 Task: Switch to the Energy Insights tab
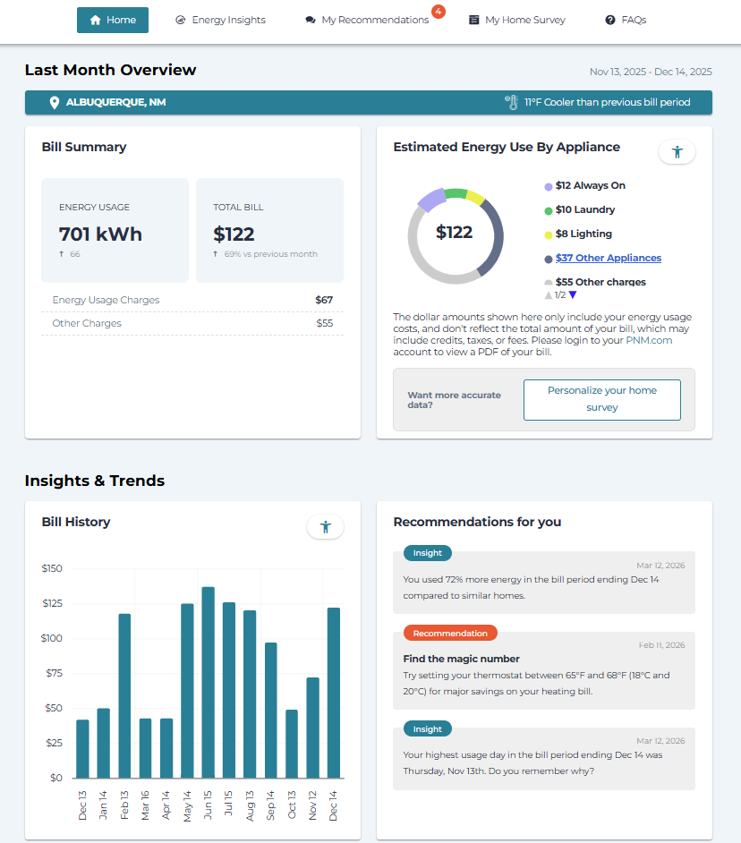tap(221, 19)
